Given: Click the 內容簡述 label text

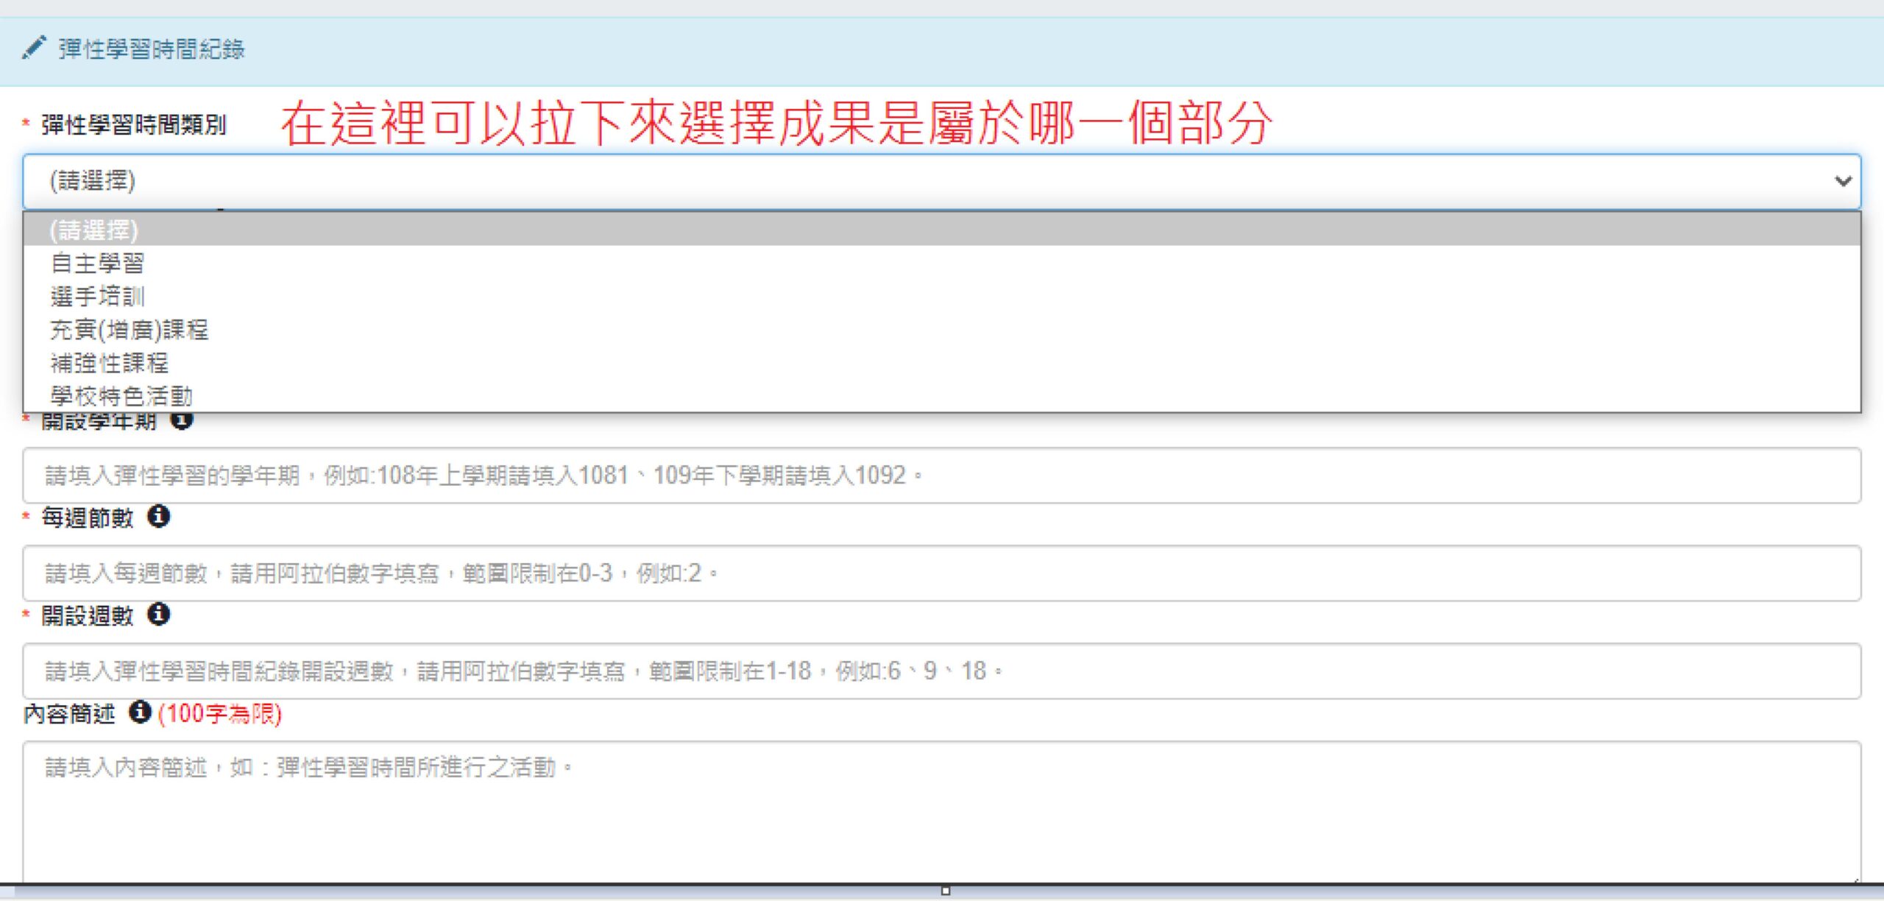Looking at the screenshot, I should coord(69,713).
